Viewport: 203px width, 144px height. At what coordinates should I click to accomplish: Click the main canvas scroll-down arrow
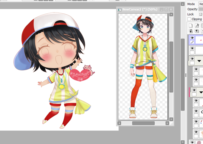183,142
